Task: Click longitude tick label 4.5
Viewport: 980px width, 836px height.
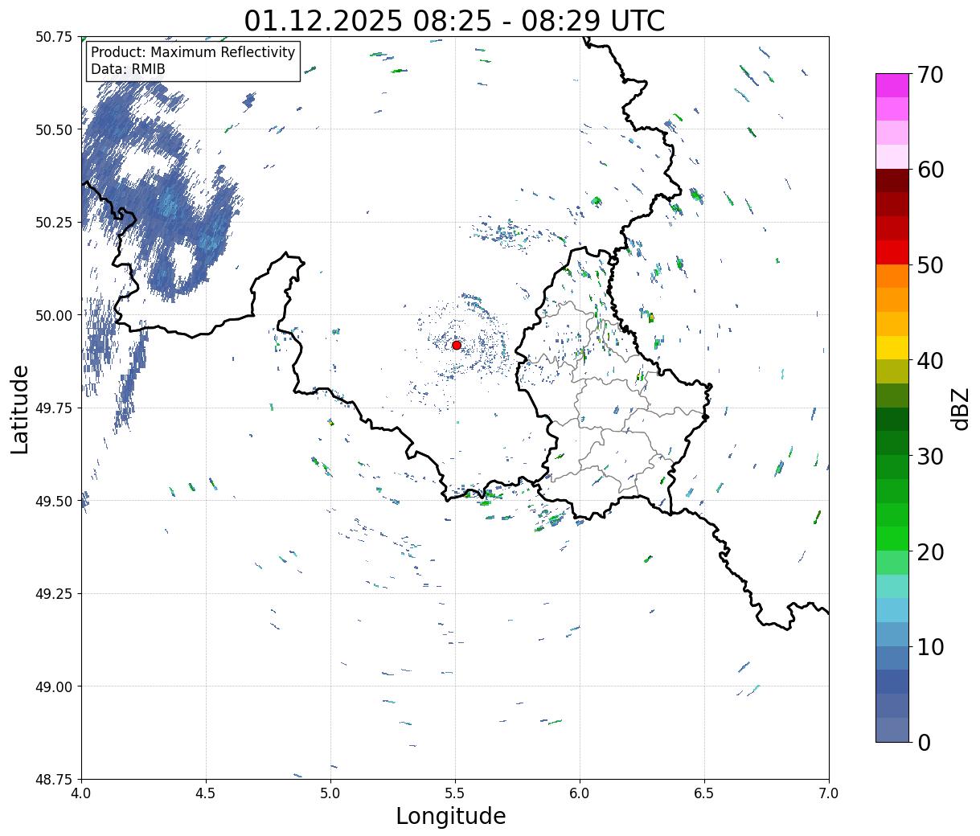Action: [206, 793]
